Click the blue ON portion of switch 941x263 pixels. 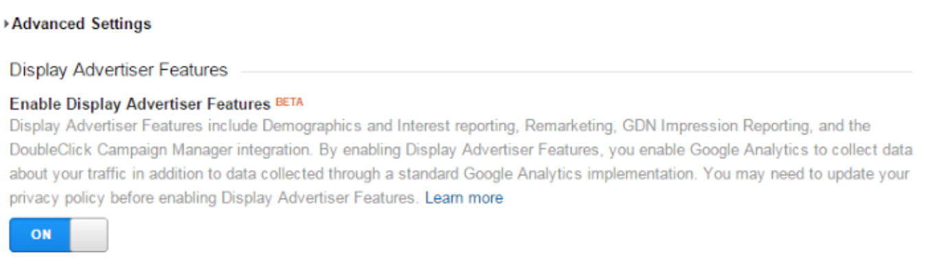41,234
